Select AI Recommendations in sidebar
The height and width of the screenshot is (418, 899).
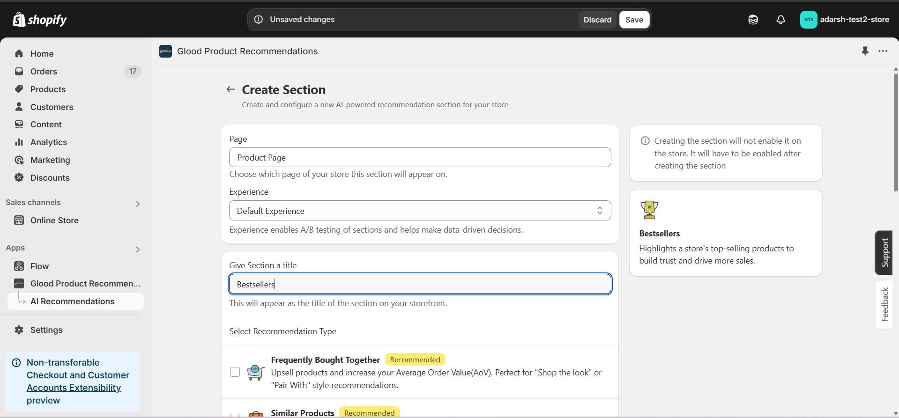73,301
